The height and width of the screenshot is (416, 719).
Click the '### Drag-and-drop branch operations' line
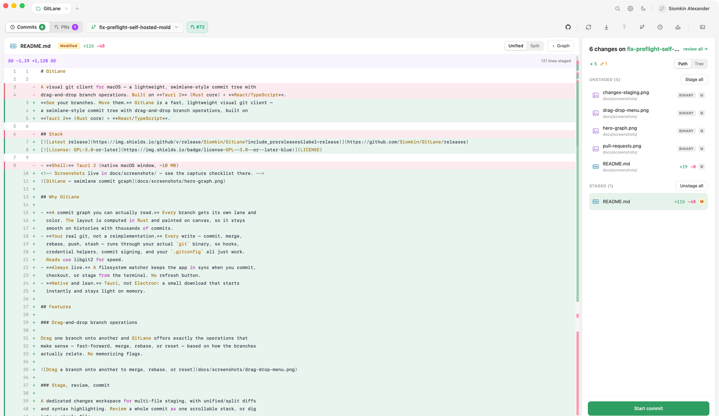[89, 323]
